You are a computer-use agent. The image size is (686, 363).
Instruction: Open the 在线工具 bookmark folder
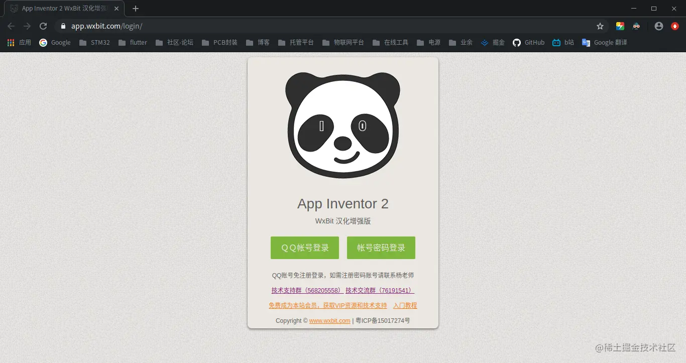click(390, 43)
